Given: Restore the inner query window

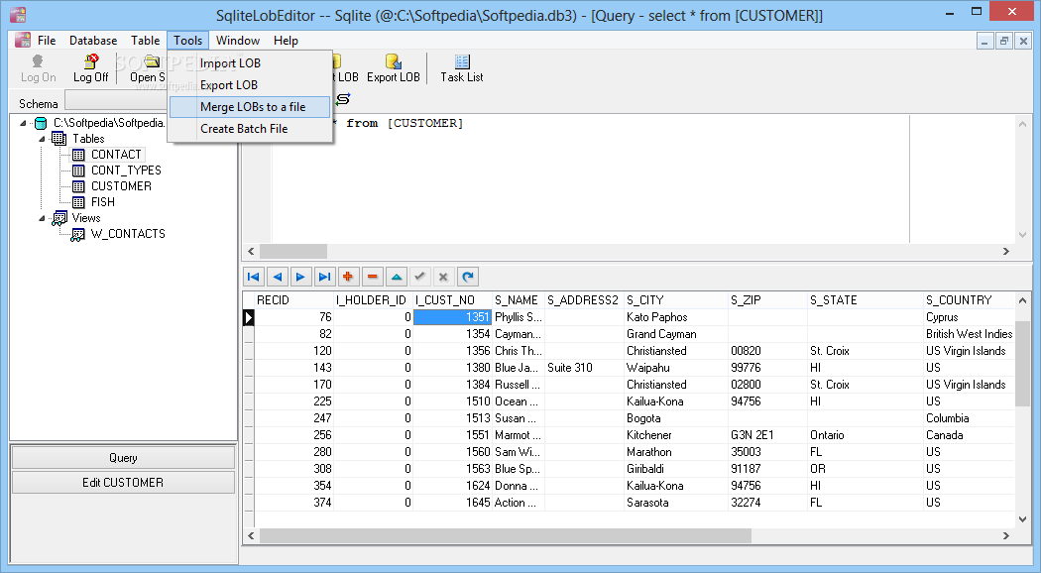Looking at the screenshot, I should tap(1003, 42).
